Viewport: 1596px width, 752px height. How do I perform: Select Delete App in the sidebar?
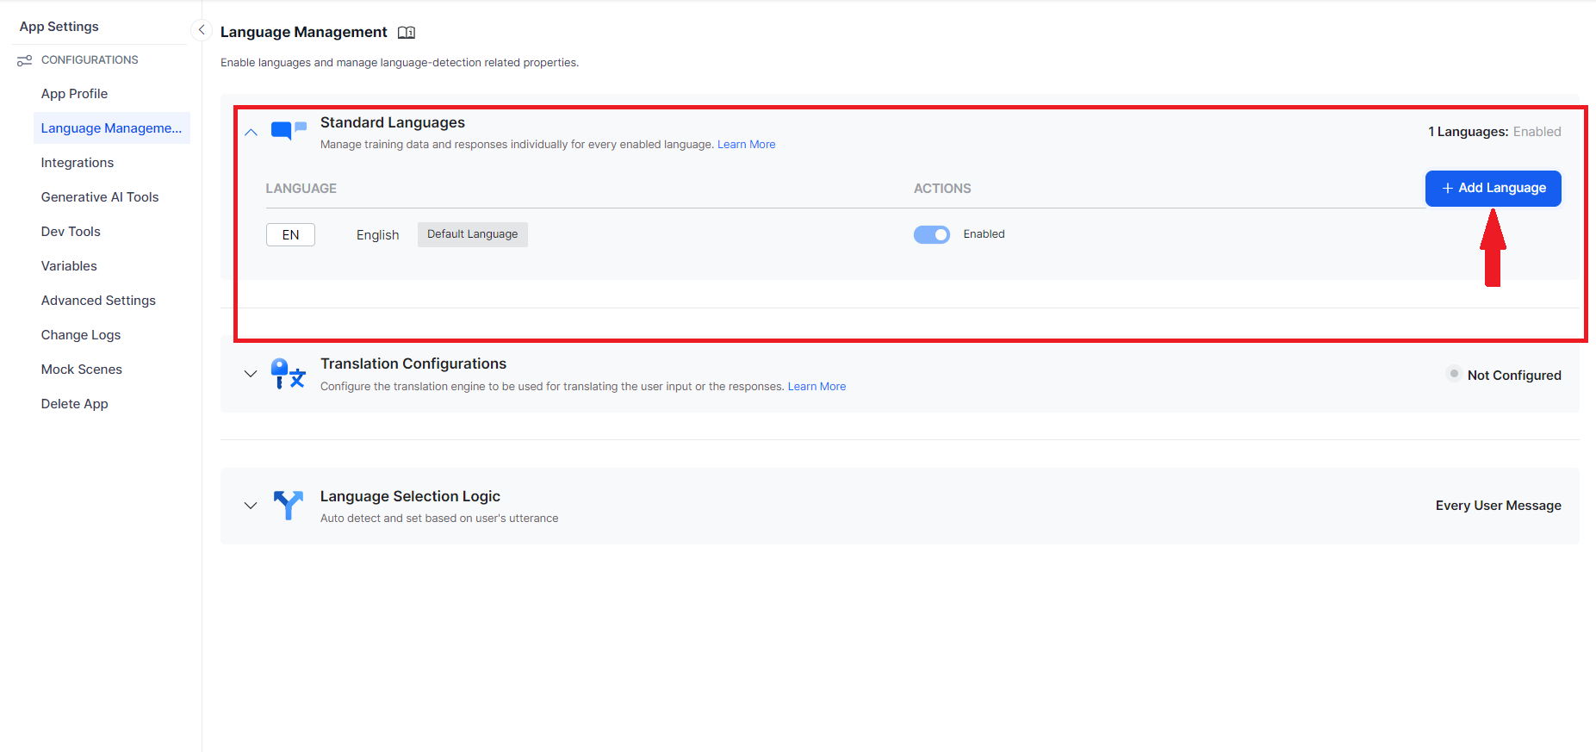74,404
